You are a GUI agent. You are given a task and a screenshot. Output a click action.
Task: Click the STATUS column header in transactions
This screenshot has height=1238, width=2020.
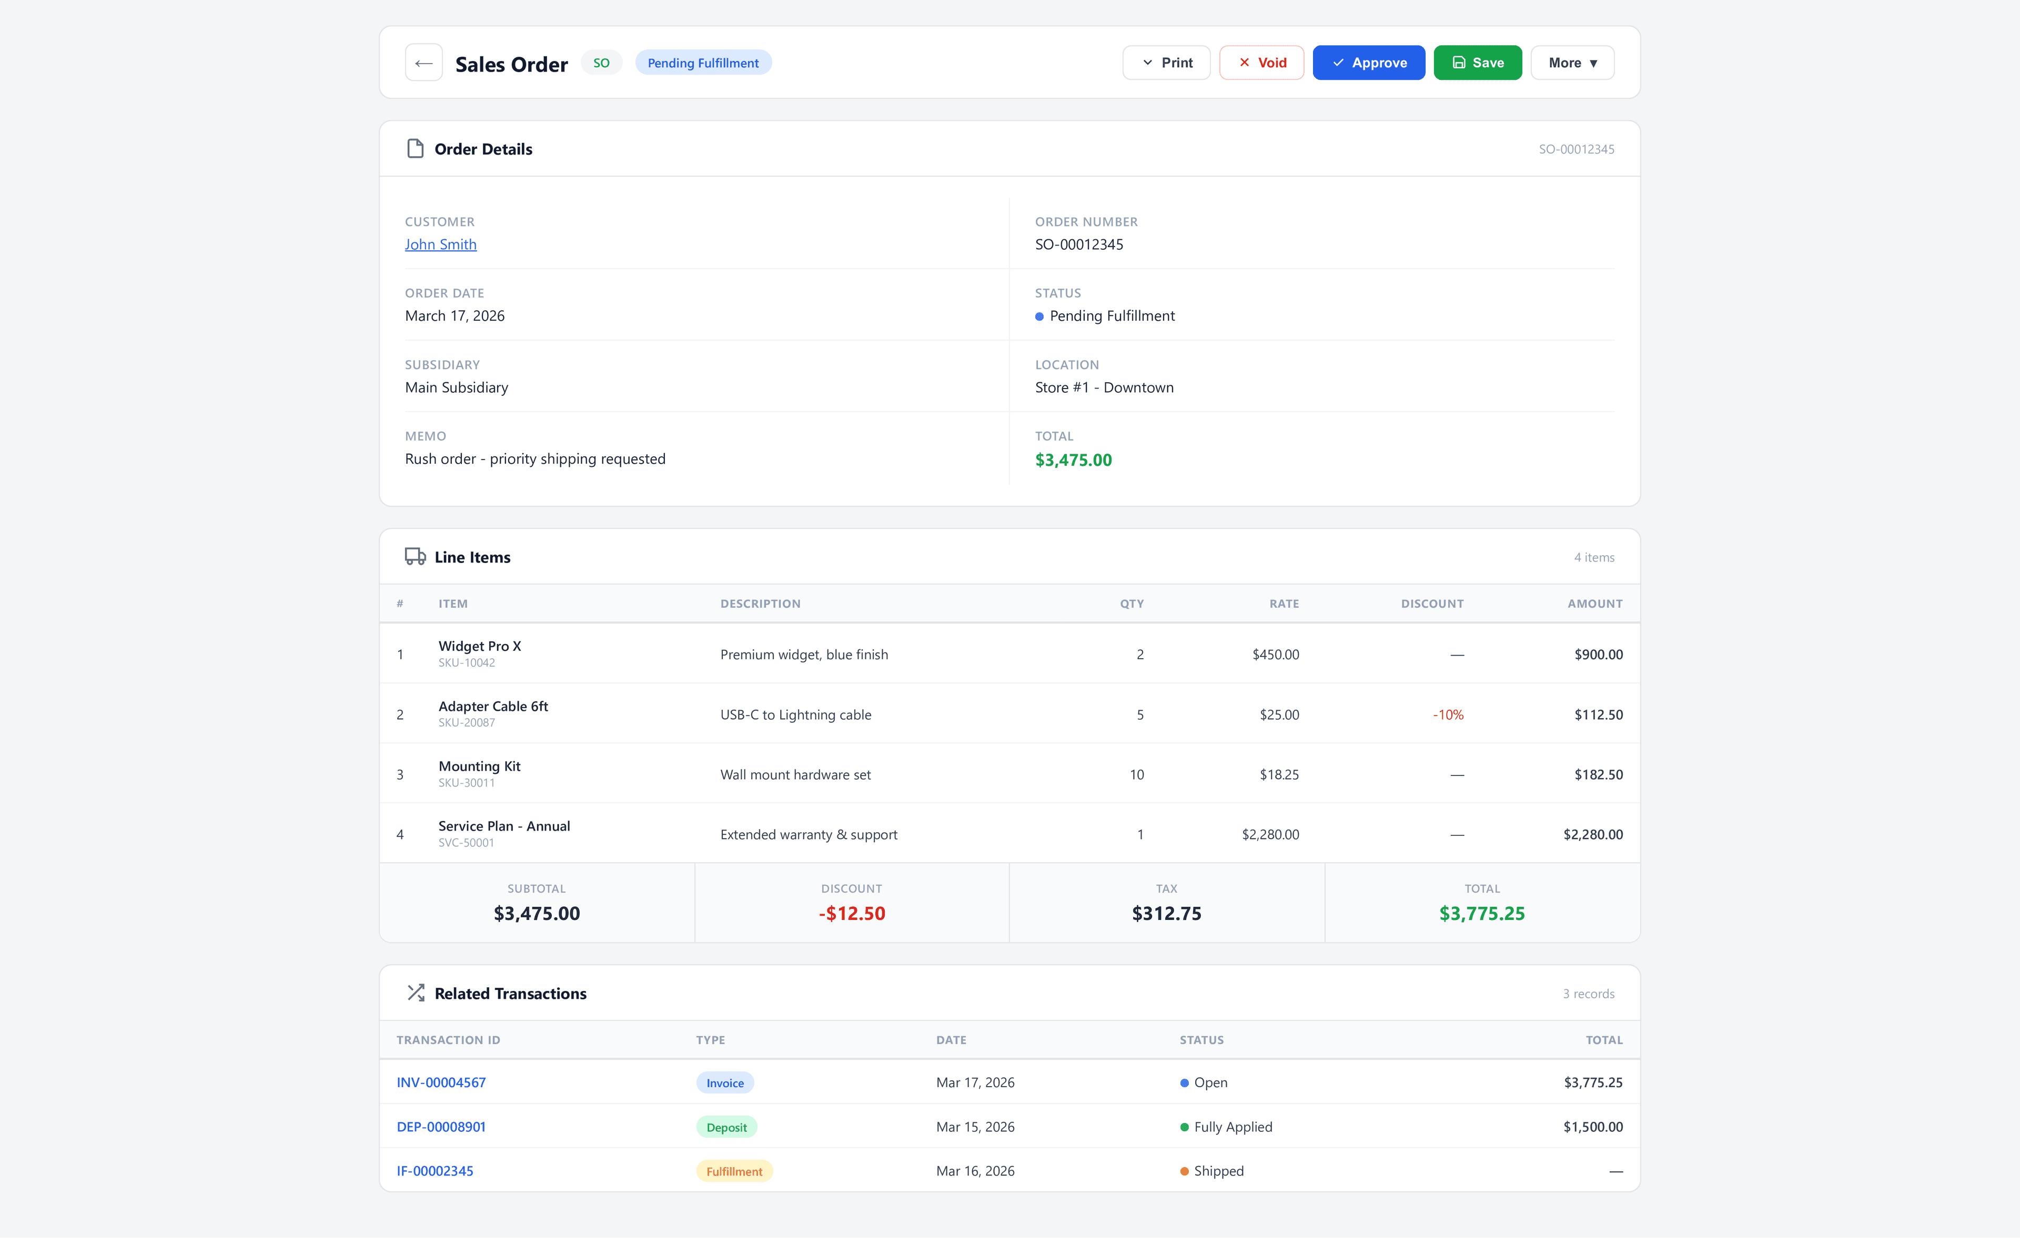(x=1201, y=1040)
